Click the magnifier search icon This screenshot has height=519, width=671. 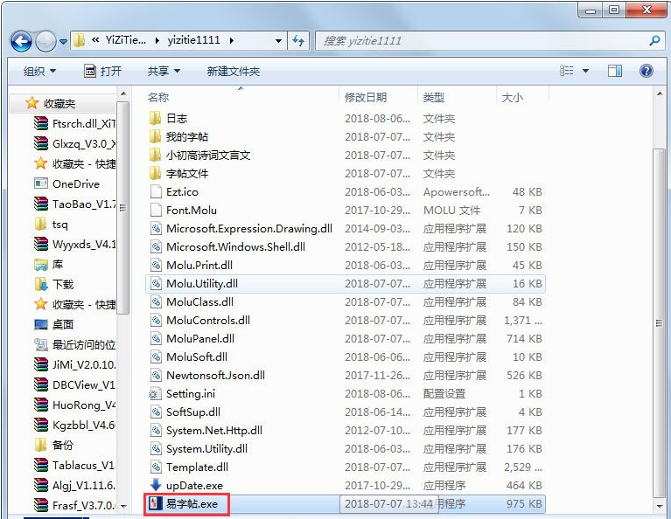654,41
